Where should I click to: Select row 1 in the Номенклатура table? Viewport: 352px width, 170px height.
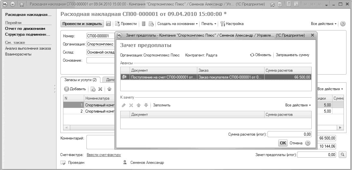point(89,105)
